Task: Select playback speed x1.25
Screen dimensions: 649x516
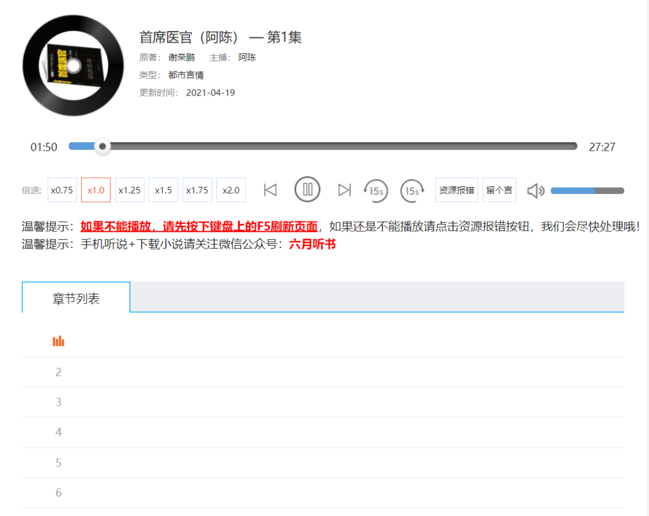Action: coord(129,189)
